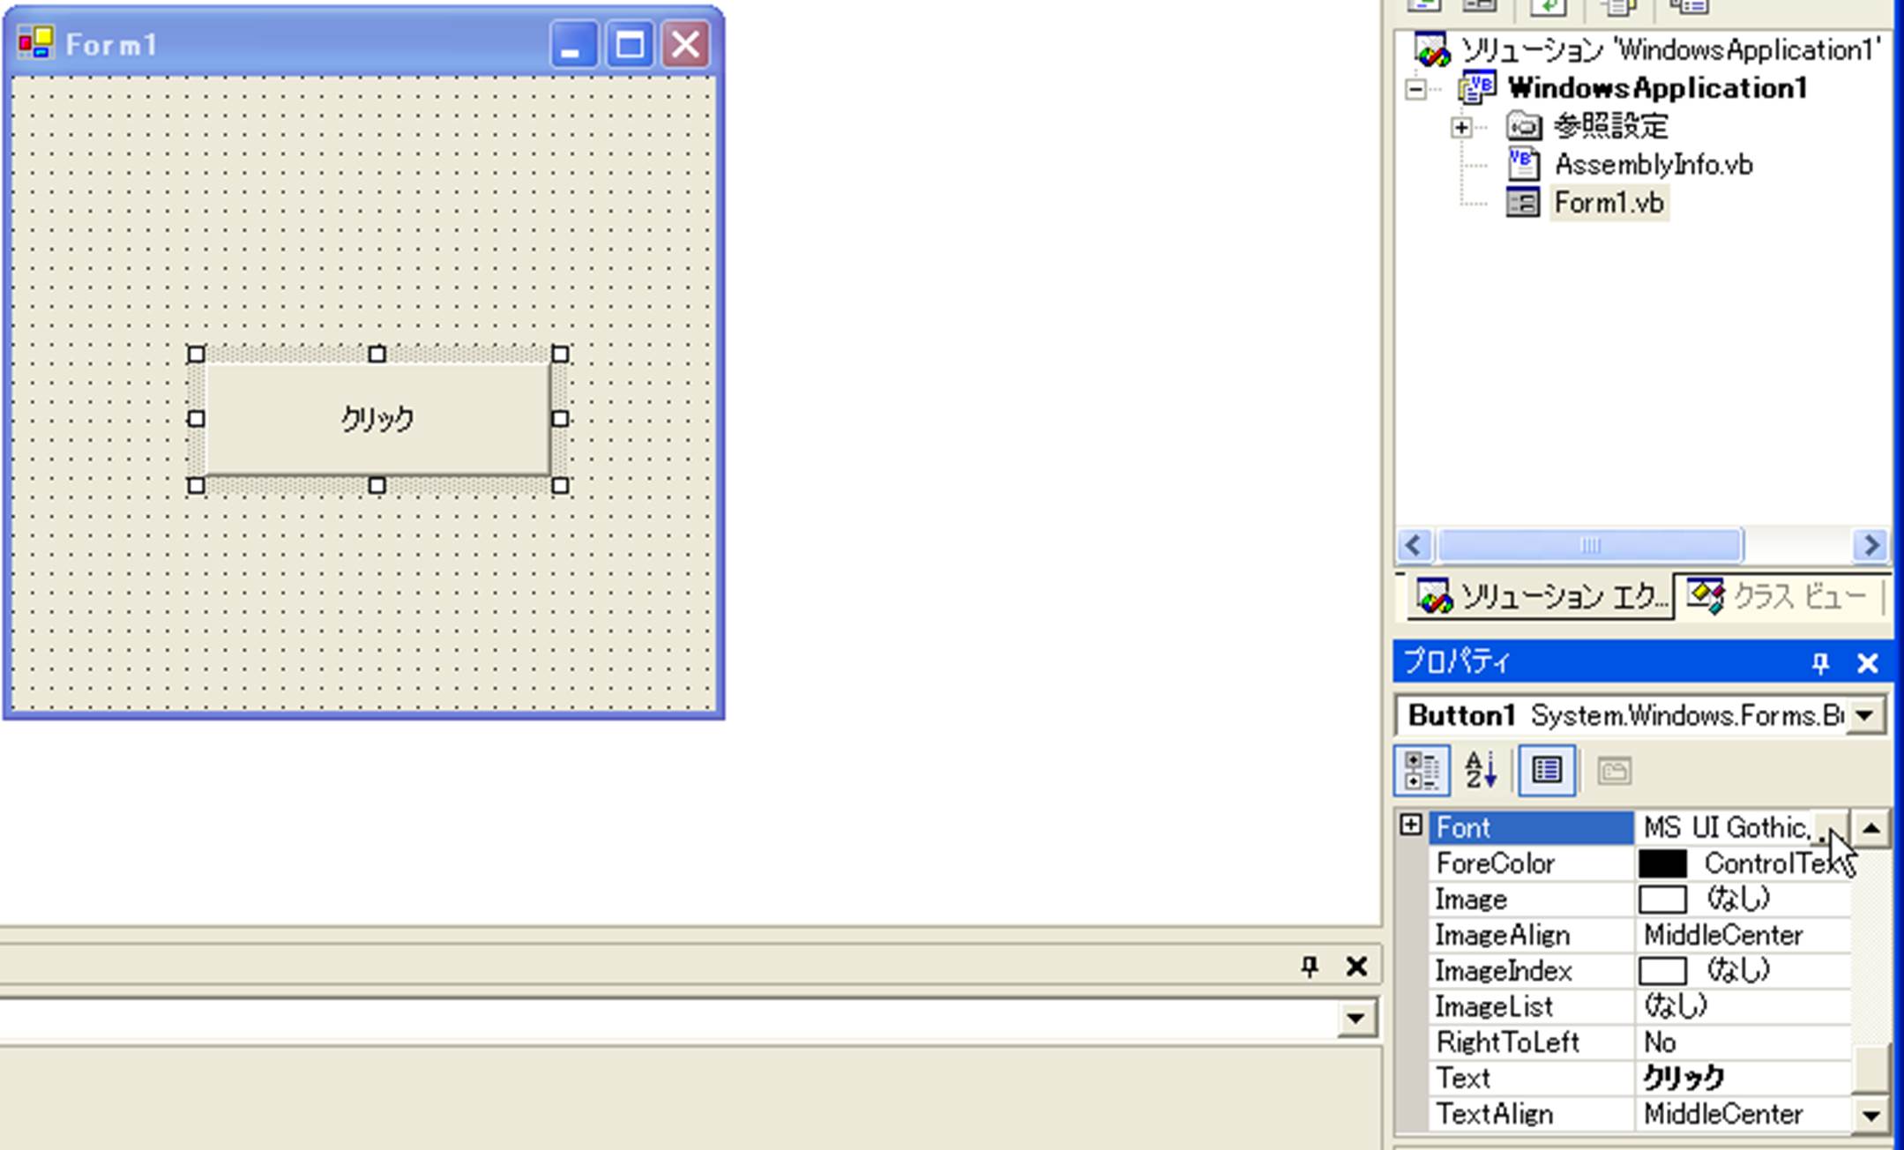Switch to the ソリューション エクスプローラ tab
1904x1150 pixels.
[1542, 598]
